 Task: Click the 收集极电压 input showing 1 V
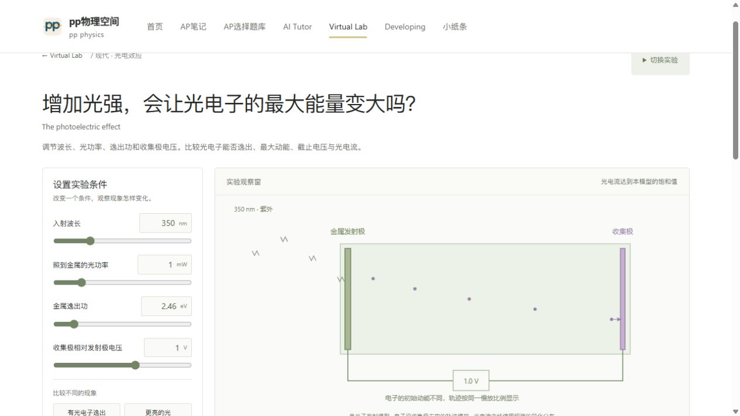point(168,348)
